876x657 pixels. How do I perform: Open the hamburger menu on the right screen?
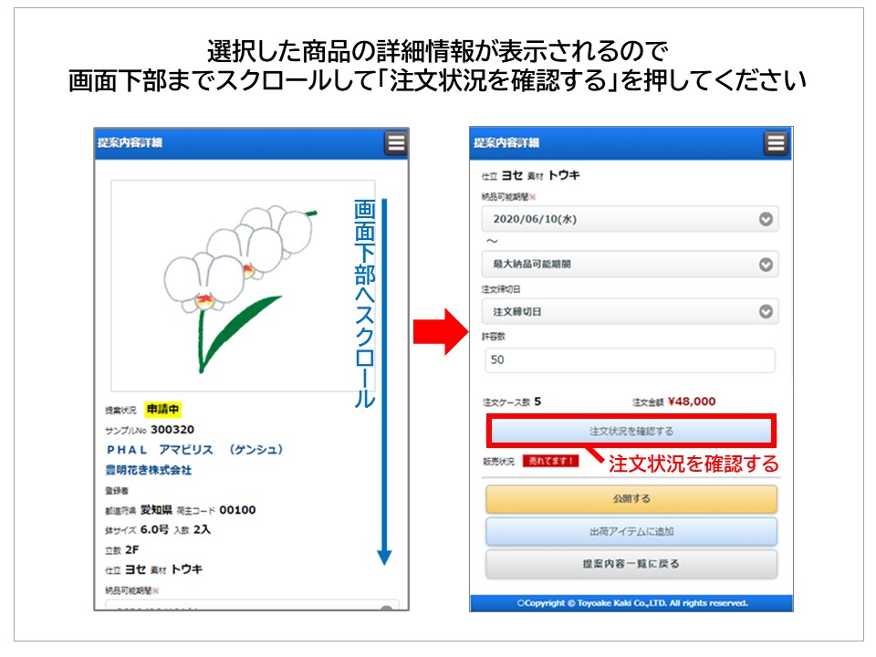point(776,143)
